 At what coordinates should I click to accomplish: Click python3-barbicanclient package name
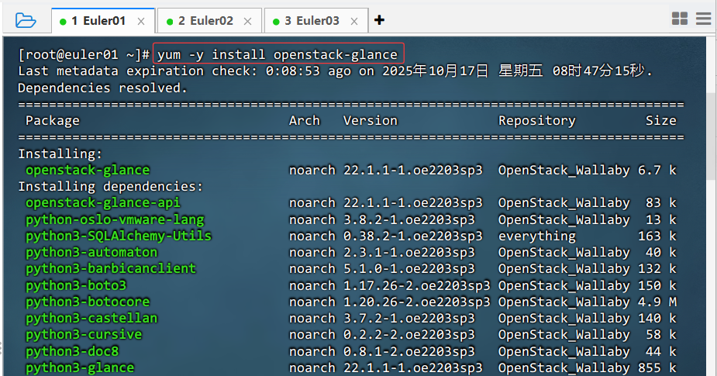111,268
